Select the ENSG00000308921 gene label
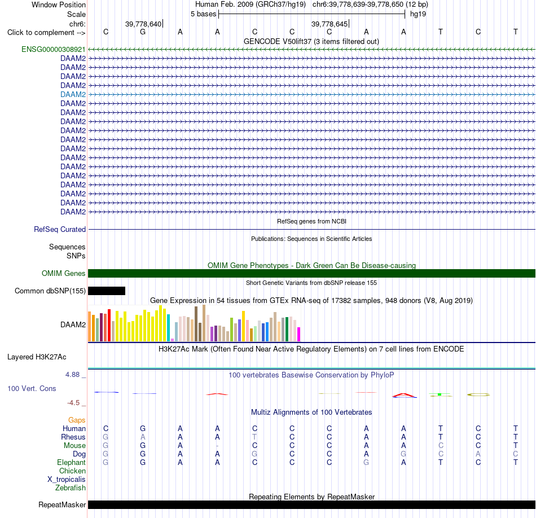This screenshot has height=518, width=536. 54,49
